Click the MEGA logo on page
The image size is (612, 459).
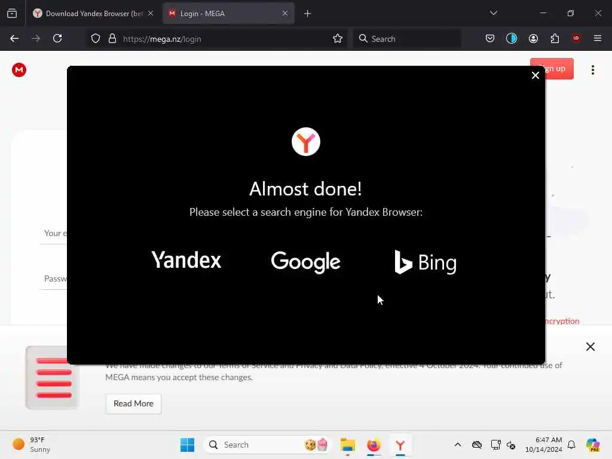[x=19, y=70]
